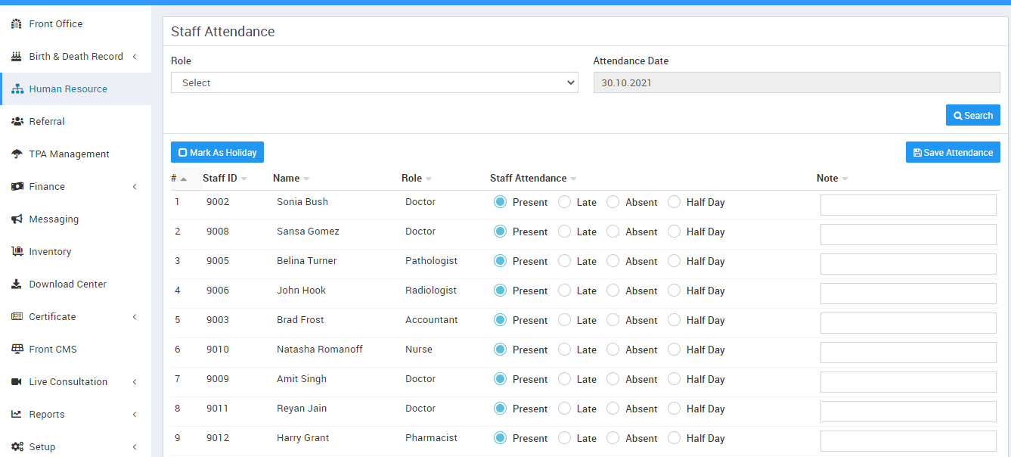Open the Setup sidebar menu
The height and width of the screenshot is (457, 1011).
(42, 447)
